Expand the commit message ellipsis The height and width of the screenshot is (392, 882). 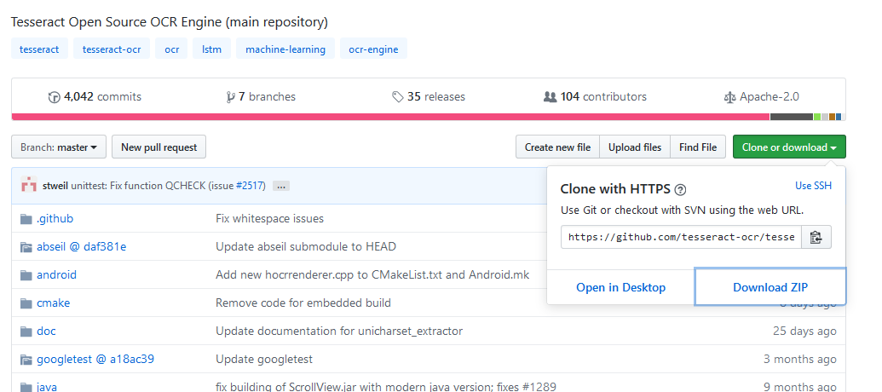(x=281, y=186)
